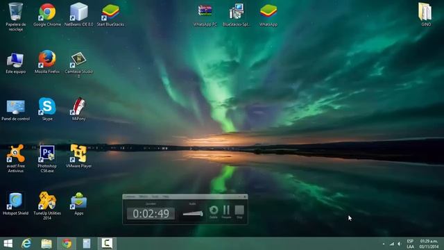The height and width of the screenshot is (250, 444).
Task: Select the WhatsApp BlueStacks-style desktop icon
Action: (268, 15)
